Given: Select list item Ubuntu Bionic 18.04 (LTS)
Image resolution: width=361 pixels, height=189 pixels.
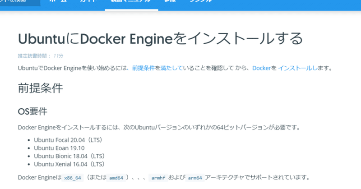Looking at the screenshot, I should (x=70, y=156).
